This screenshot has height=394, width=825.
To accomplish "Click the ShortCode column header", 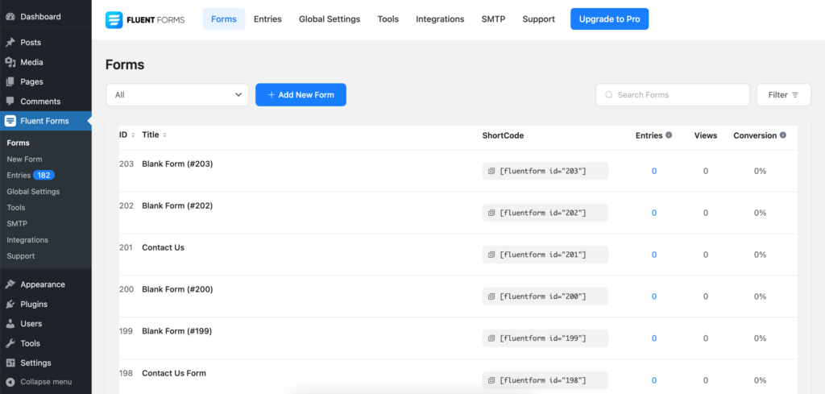I will 503,135.
